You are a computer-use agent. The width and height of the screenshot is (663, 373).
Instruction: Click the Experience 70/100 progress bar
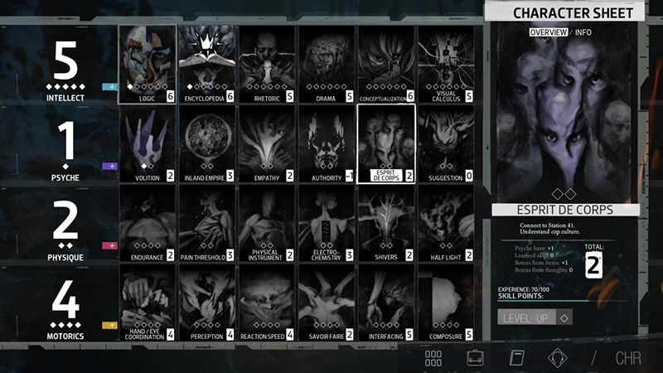(x=563, y=301)
